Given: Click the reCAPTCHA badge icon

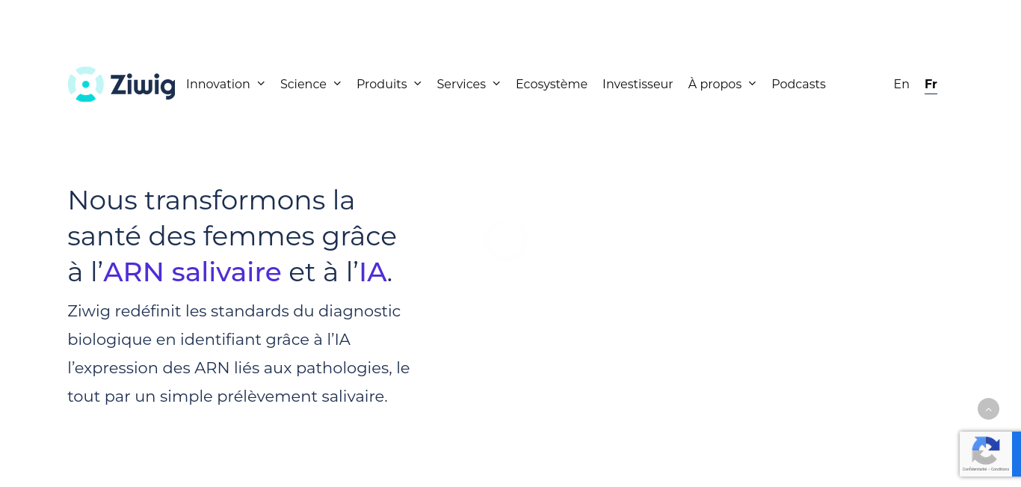Looking at the screenshot, I should pos(985,450).
